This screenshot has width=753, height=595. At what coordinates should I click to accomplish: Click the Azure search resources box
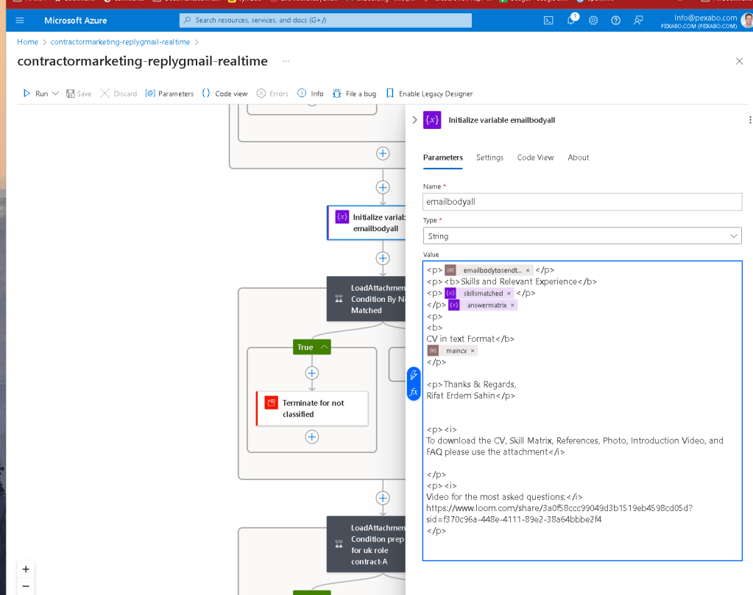coord(325,20)
